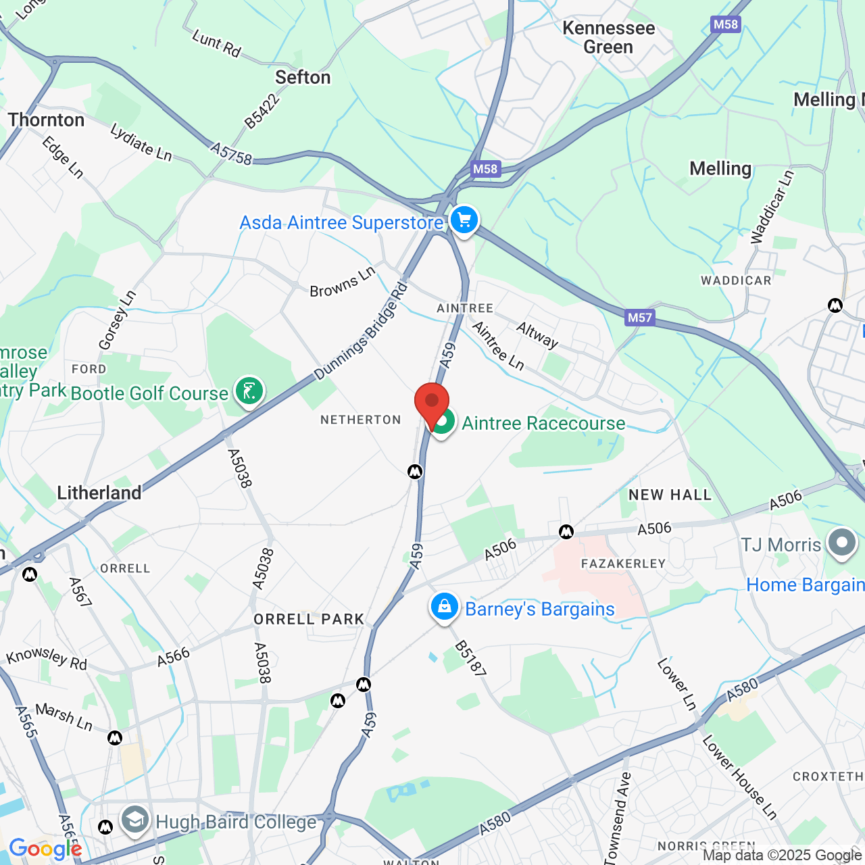Open the Asda Aintree Superstore label
This screenshot has height=865, width=865.
(342, 222)
